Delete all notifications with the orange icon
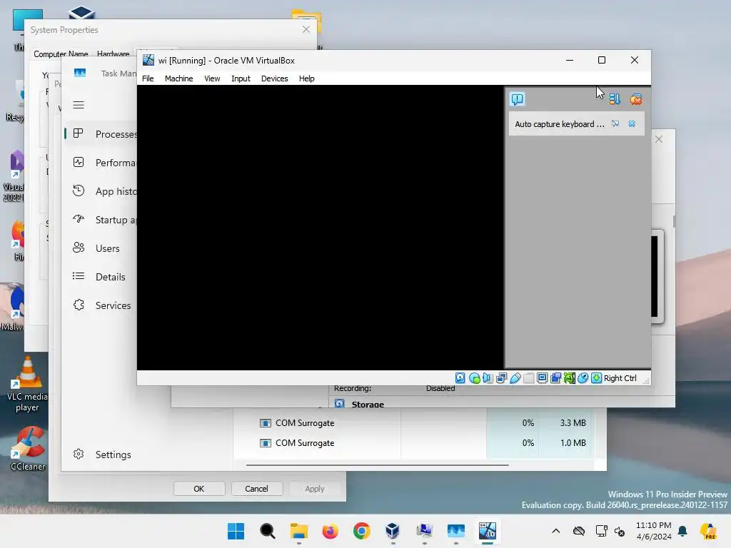The width and height of the screenshot is (731, 548). [x=635, y=98]
